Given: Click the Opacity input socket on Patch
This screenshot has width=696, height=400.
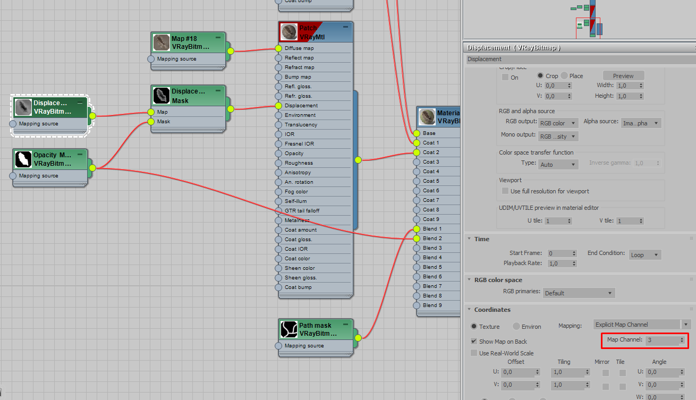Looking at the screenshot, I should tap(278, 154).
